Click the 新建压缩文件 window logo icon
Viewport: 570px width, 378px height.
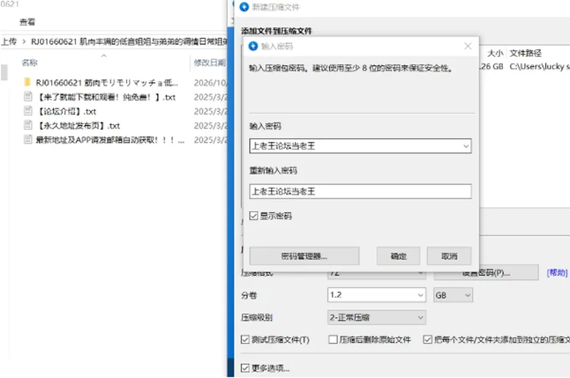click(244, 7)
